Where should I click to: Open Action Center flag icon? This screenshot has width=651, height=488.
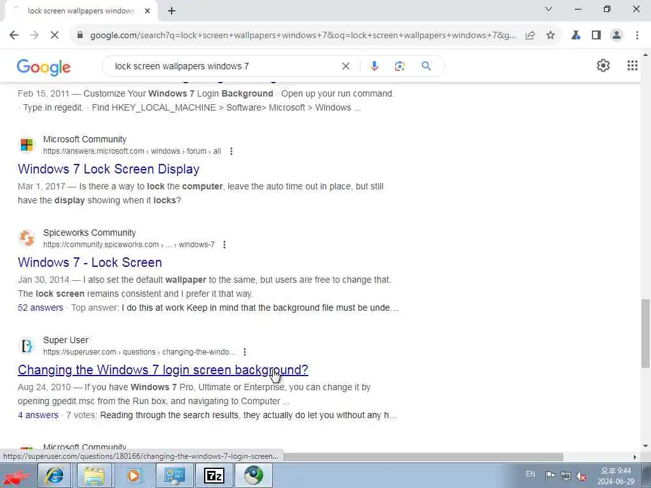click(x=550, y=475)
